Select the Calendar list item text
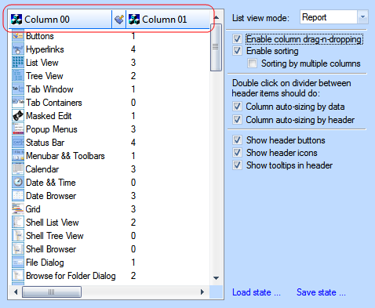The height and width of the screenshot is (308, 375). 42,169
